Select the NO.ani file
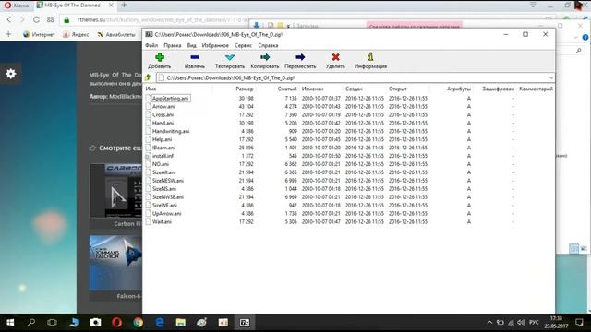591x332 pixels. 161,164
